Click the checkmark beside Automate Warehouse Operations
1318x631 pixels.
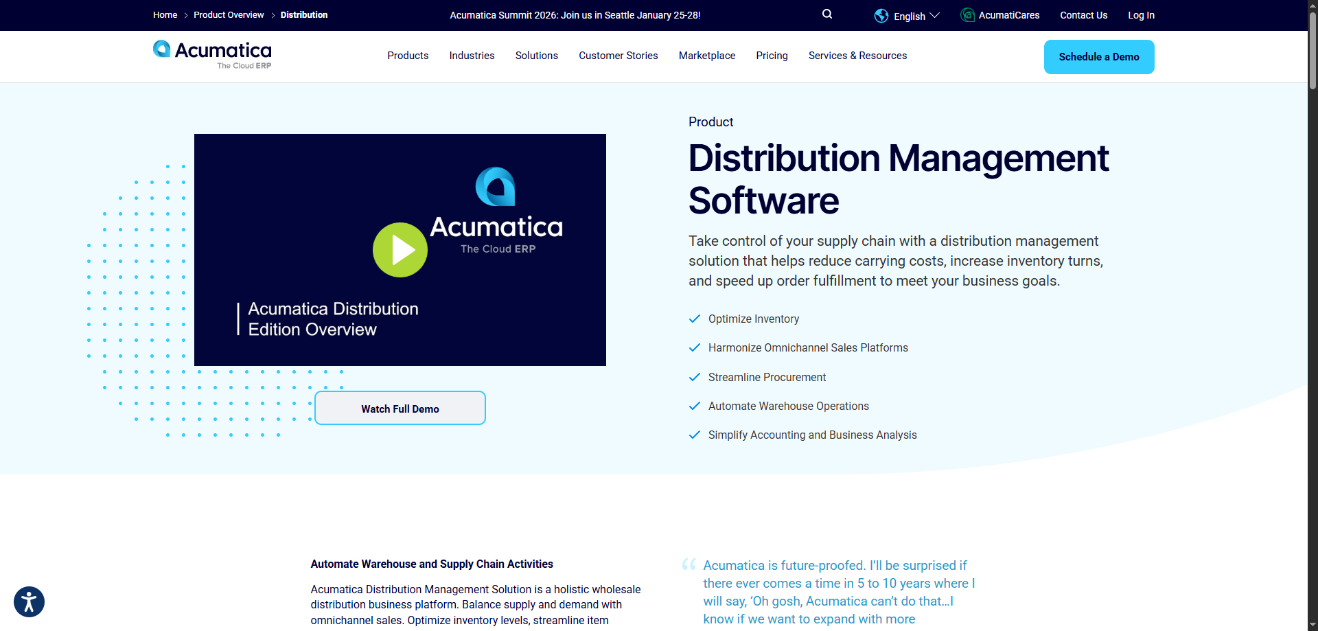(x=695, y=406)
